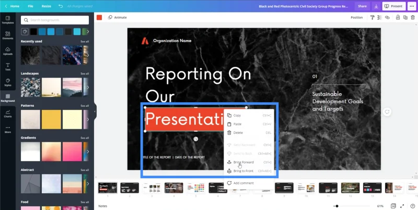
Task: Open page 2 thumbnail in filmstrip
Action: (x=130, y=188)
